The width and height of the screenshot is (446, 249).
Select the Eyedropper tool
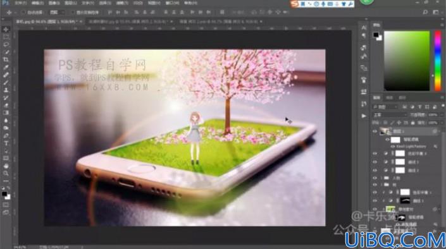click(6, 68)
